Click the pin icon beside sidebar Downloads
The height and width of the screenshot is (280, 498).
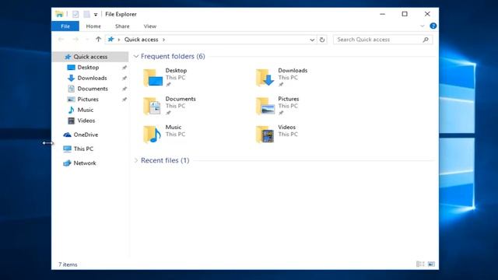pos(124,78)
